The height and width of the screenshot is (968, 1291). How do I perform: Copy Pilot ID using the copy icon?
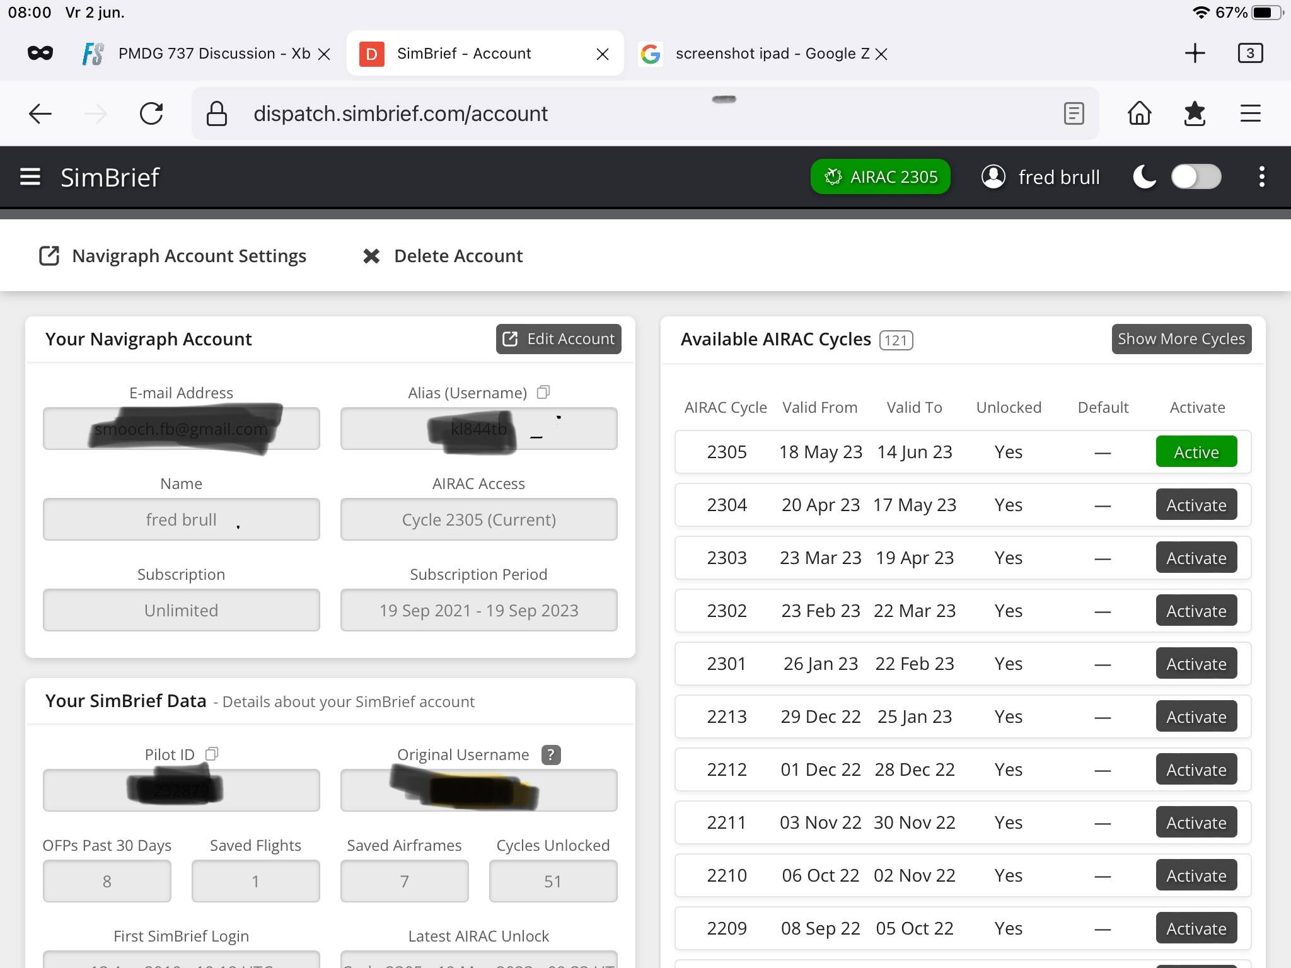212,754
